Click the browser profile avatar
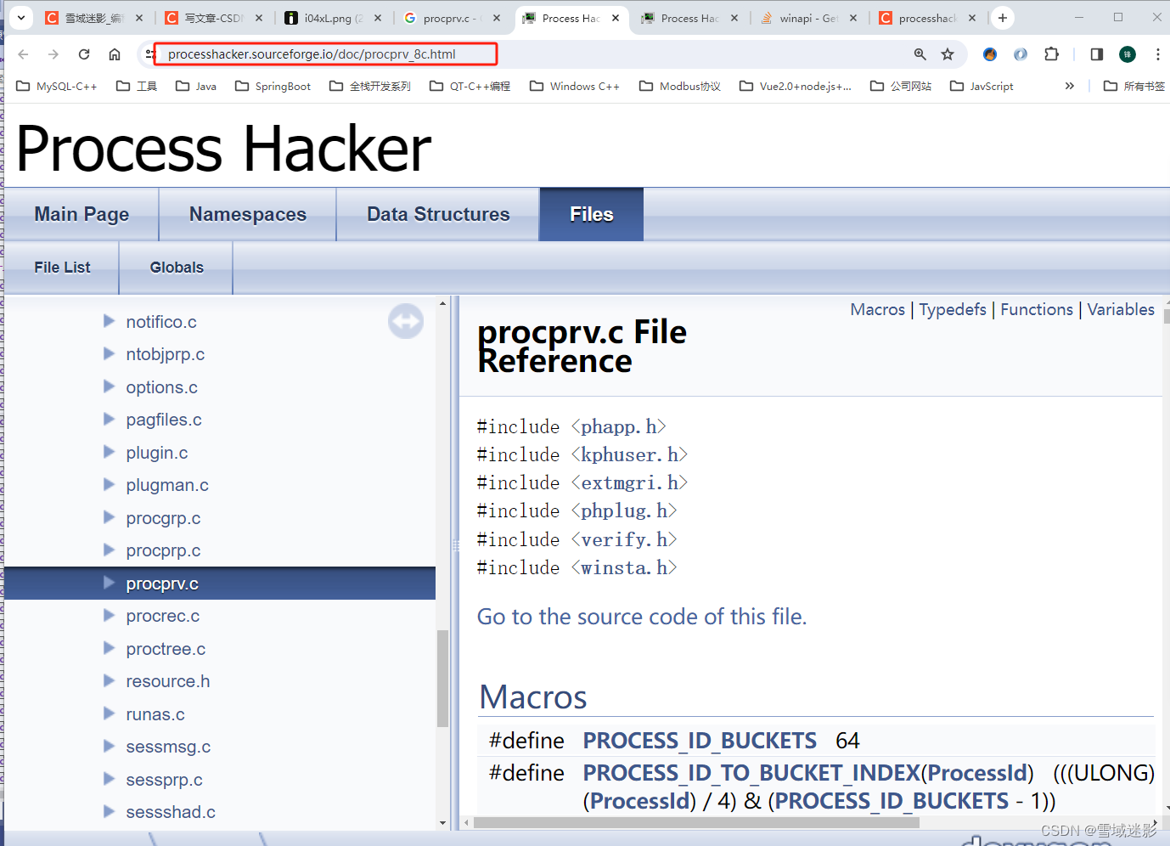This screenshot has height=846, width=1170. pyautogui.click(x=1127, y=54)
